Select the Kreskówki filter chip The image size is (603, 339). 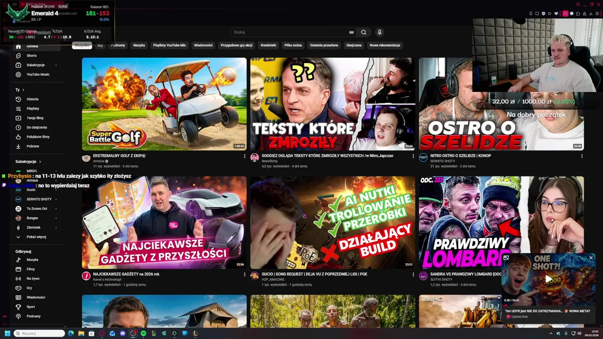[x=268, y=45]
